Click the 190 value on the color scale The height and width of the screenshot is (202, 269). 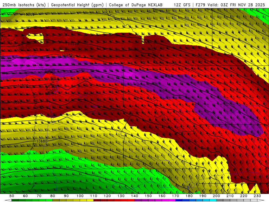coord(203,196)
